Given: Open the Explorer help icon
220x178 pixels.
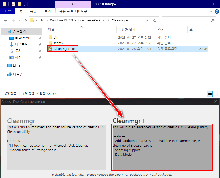Looking at the screenshot, I should (x=216, y=12).
